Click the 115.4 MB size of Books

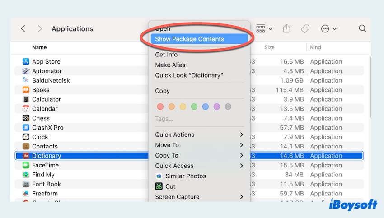pos(290,90)
